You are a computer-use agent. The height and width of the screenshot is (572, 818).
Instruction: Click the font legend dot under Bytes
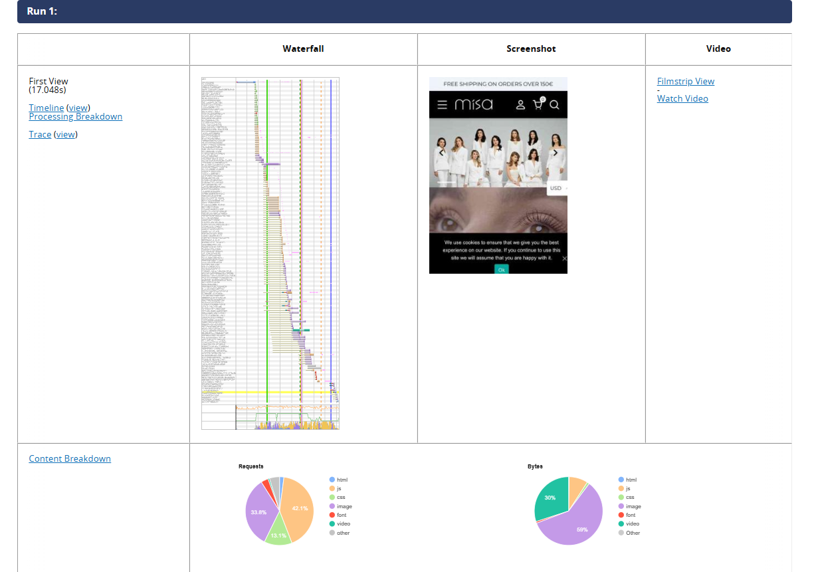pyautogui.click(x=621, y=515)
